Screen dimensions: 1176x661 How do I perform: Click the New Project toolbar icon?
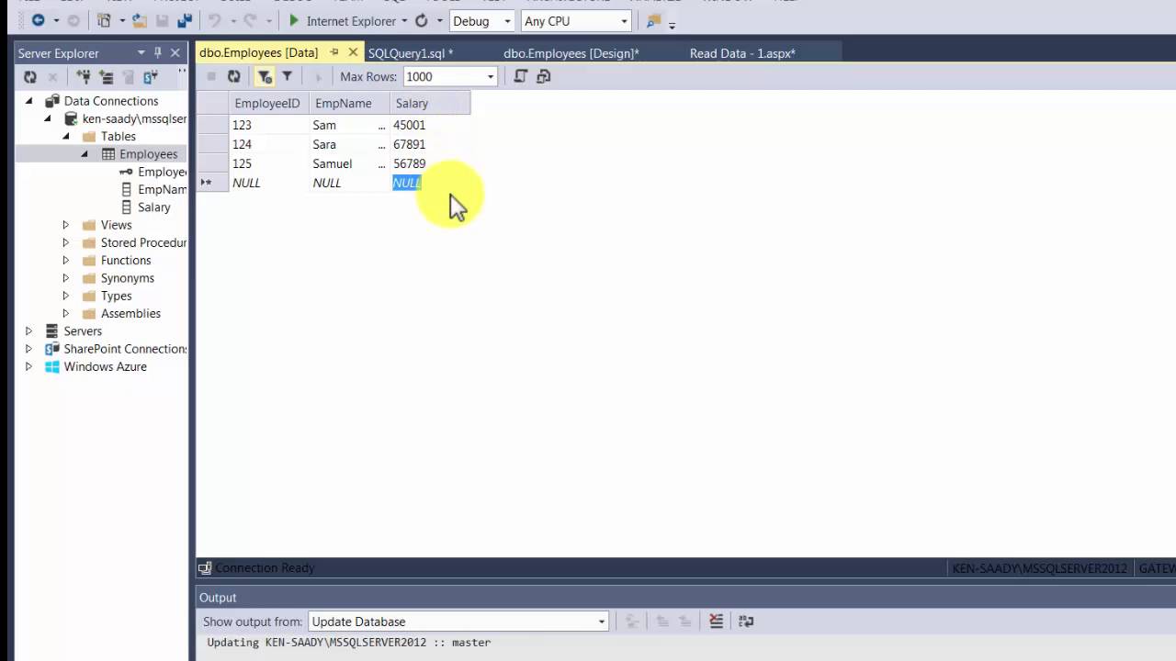click(x=104, y=20)
